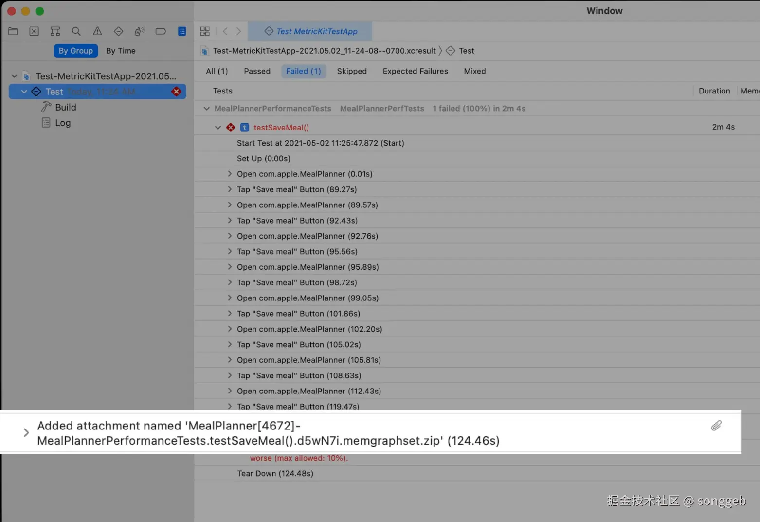Click the Build hammer icon
This screenshot has width=760, height=522.
(x=46, y=107)
